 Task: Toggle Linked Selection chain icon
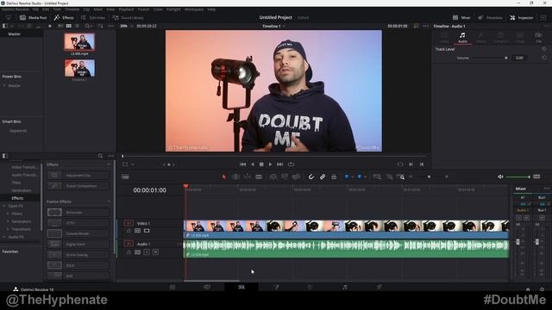pos(323,177)
